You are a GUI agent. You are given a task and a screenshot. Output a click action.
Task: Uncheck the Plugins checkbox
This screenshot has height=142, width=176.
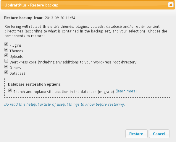click(x=6, y=44)
